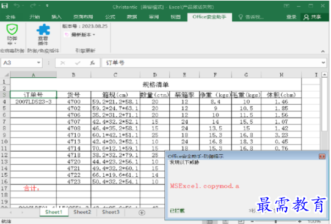Switch to the 数据 ribbon tab
Image resolution: width=331 pixels, height=224 pixels.
(x=132, y=17)
